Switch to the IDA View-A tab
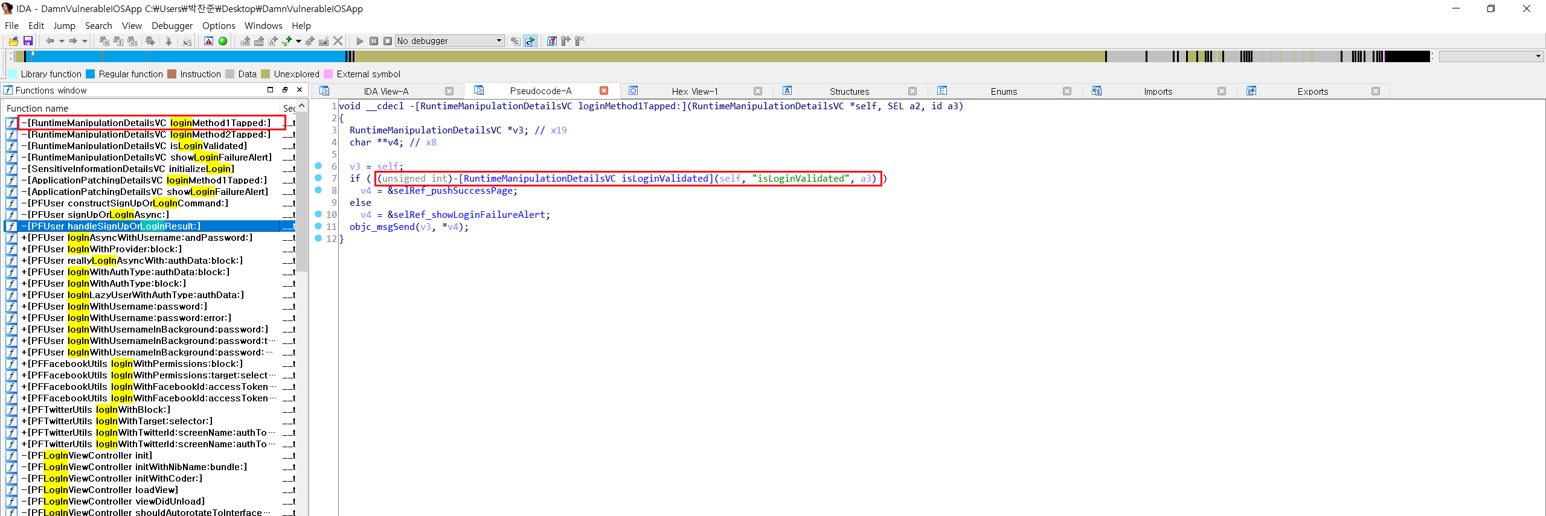Viewport: 1546px width, 516px height. coord(386,91)
